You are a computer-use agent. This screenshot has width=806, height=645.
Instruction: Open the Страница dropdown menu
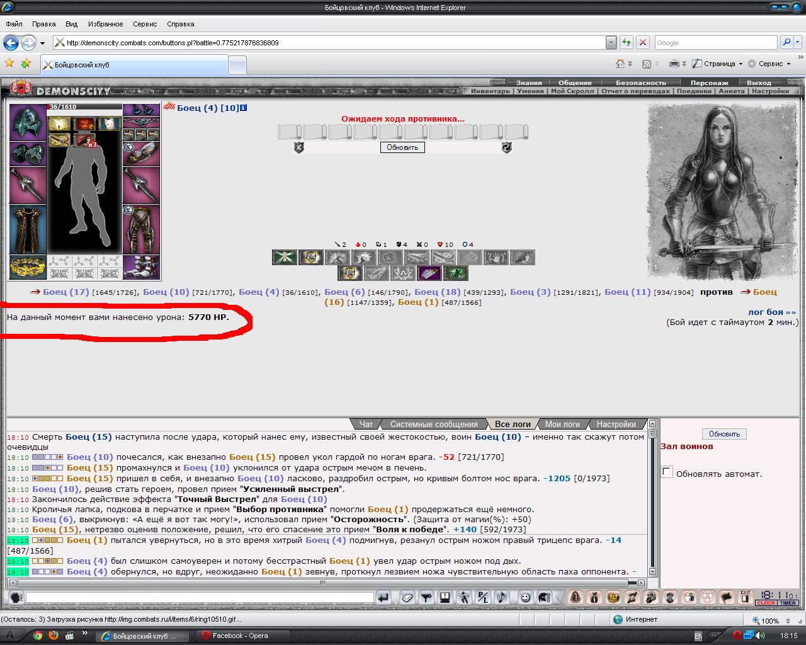coord(717,64)
